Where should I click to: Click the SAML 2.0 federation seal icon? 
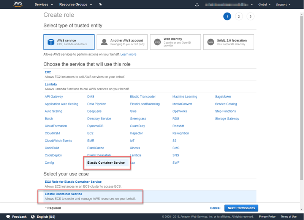point(210,42)
